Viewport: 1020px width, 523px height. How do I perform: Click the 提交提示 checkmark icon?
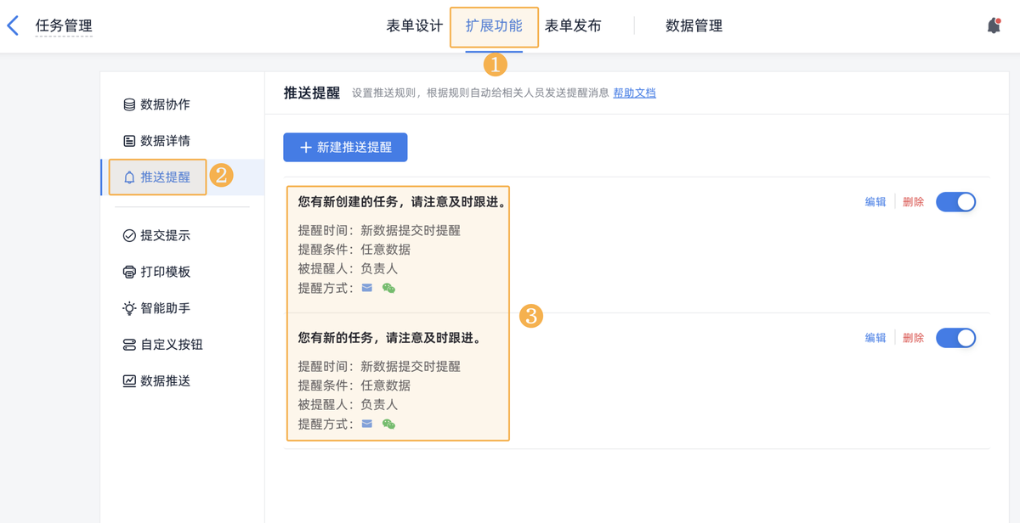coord(129,235)
